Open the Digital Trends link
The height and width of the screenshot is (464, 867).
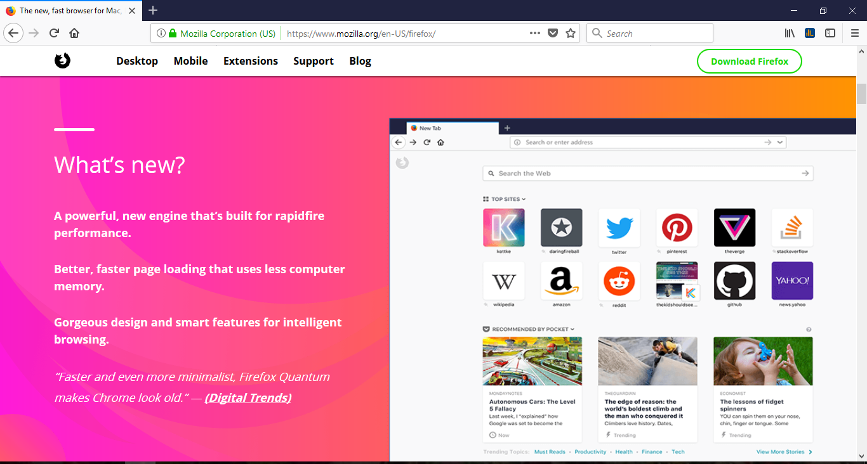click(x=248, y=397)
